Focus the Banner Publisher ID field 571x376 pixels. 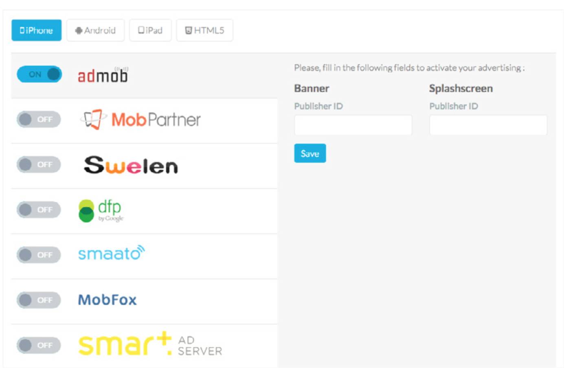(x=353, y=125)
